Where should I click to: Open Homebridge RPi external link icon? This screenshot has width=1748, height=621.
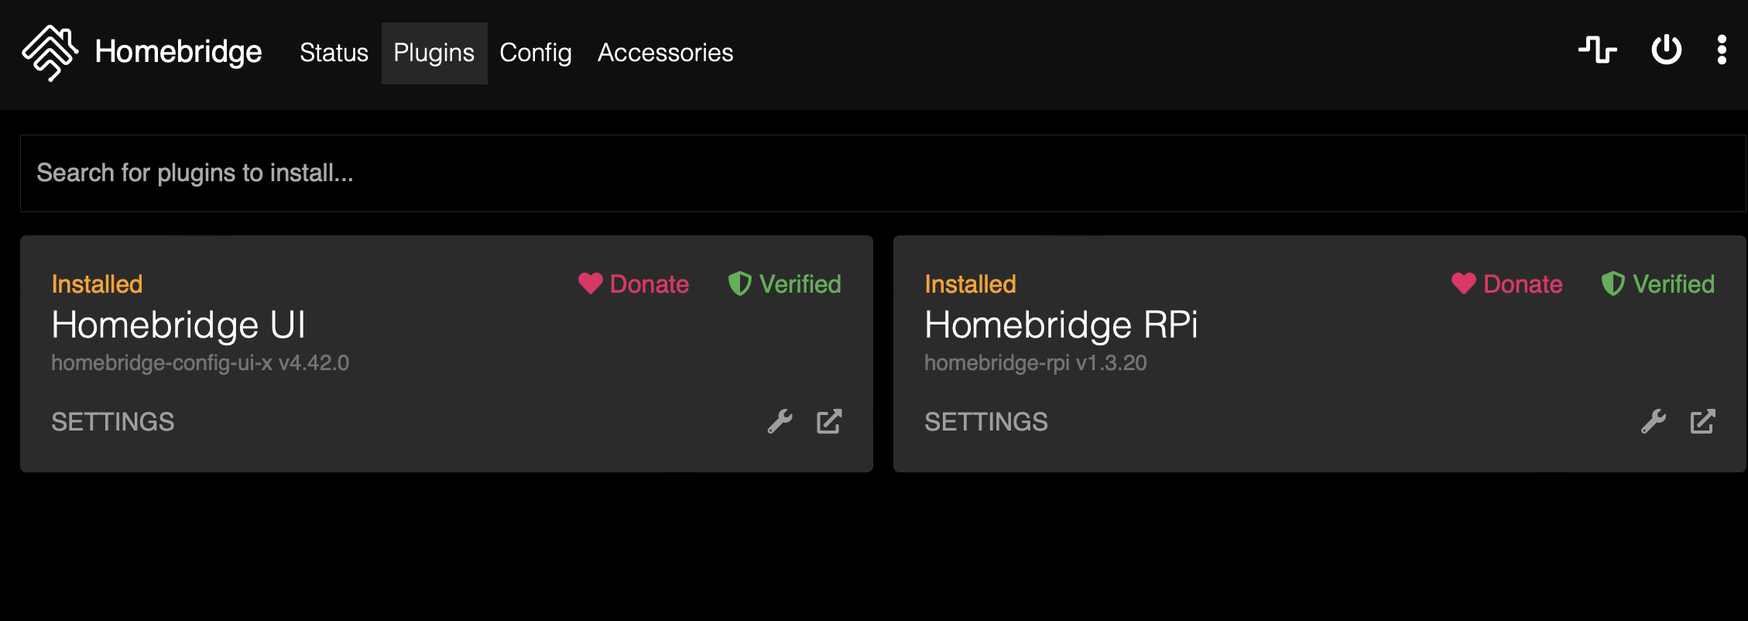click(1703, 421)
